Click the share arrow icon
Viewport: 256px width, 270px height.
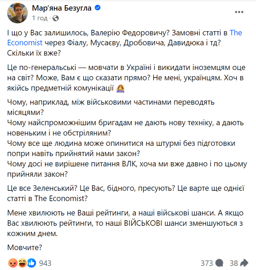pos(244,263)
